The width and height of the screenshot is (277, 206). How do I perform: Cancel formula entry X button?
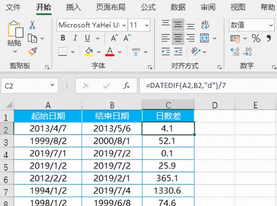pos(86,86)
